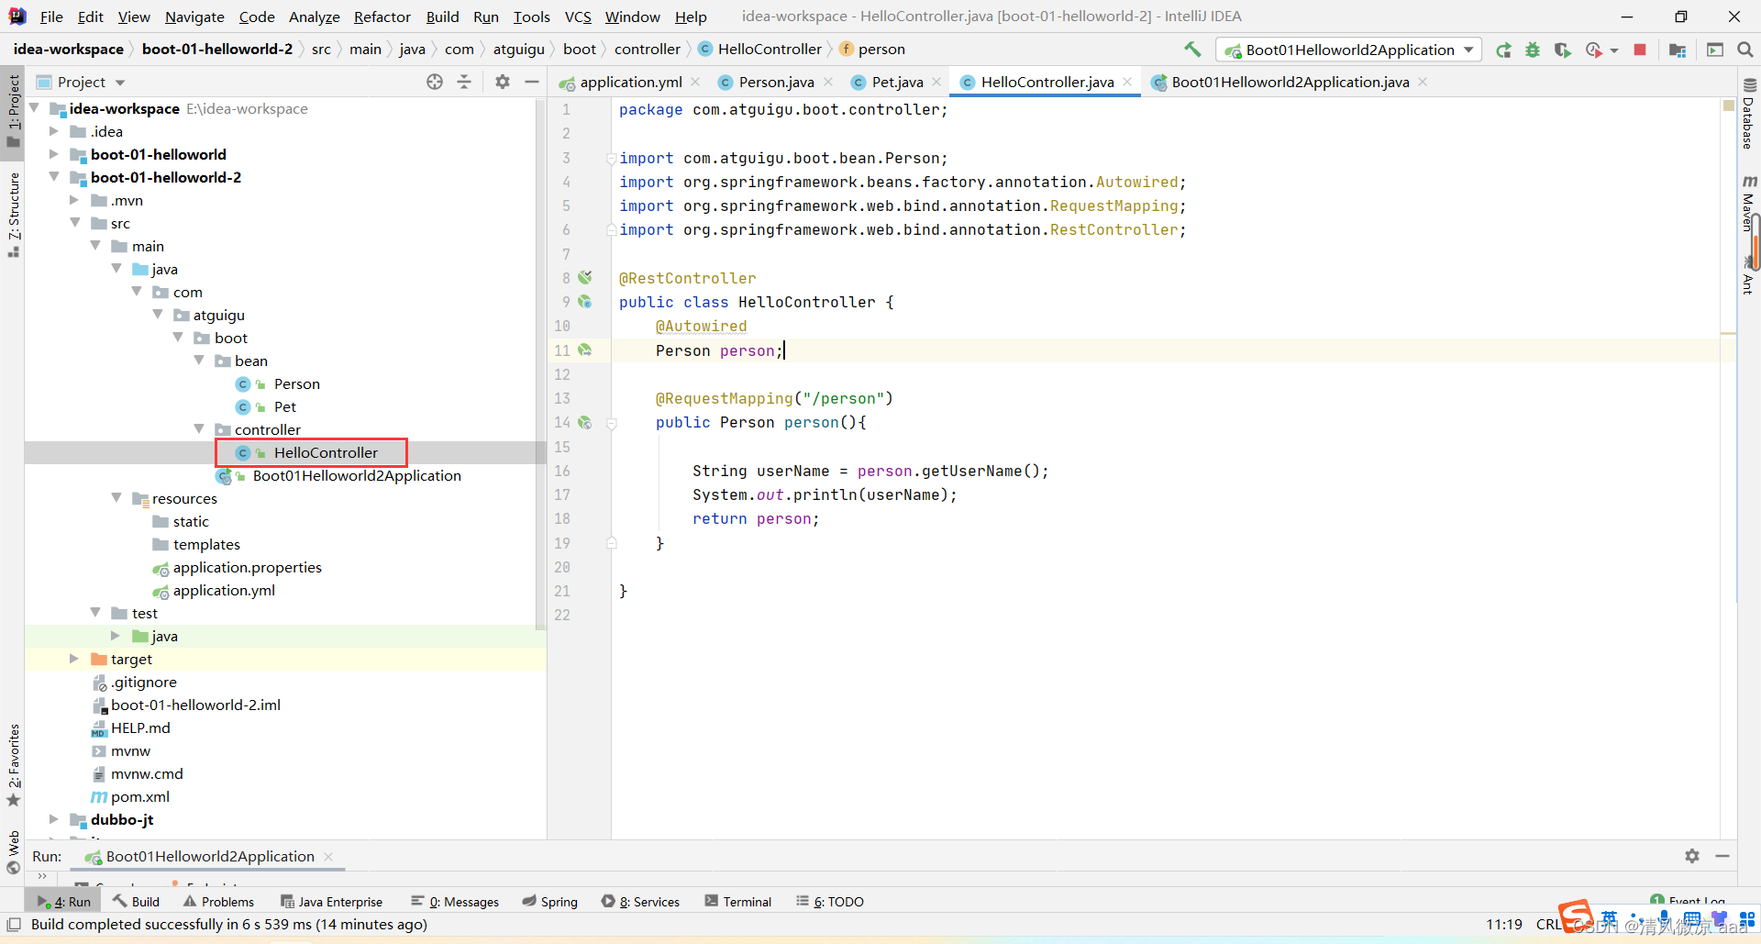Screen dimensions: 1761x944
Task: Open the 6: TODO tool window
Action: pyautogui.click(x=830, y=902)
